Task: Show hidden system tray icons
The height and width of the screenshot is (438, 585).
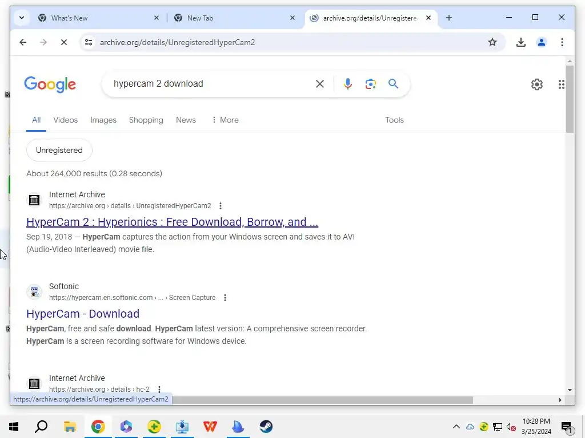Action: click(x=456, y=427)
